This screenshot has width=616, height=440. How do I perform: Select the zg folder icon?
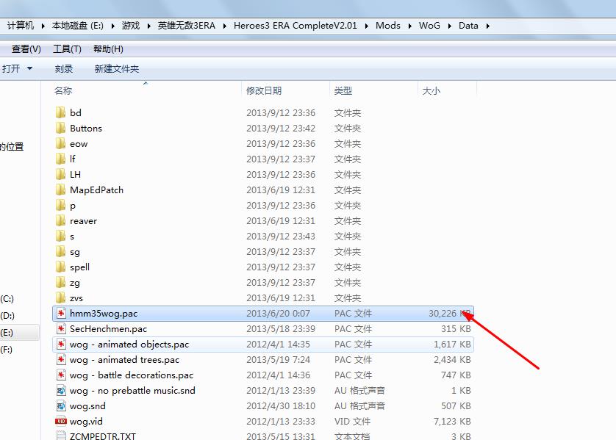tap(60, 283)
